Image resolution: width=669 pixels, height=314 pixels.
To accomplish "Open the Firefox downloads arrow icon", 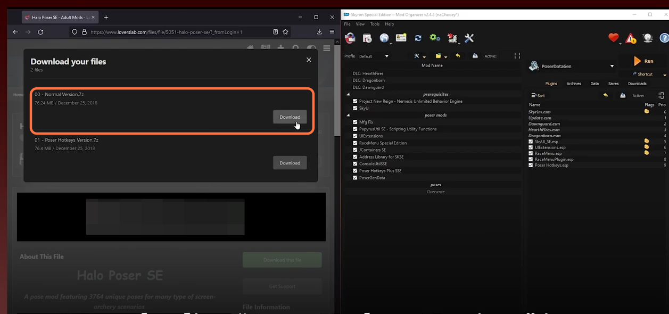I will pos(319,32).
